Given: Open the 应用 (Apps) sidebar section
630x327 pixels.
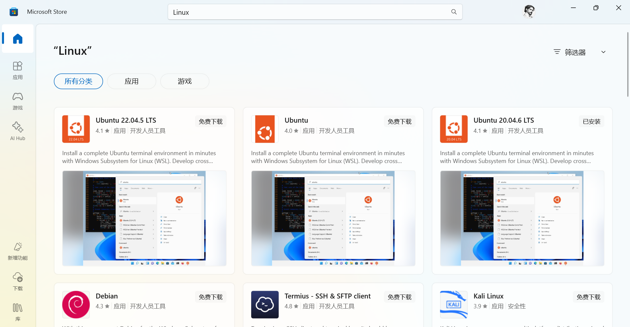Looking at the screenshot, I should pos(18,71).
